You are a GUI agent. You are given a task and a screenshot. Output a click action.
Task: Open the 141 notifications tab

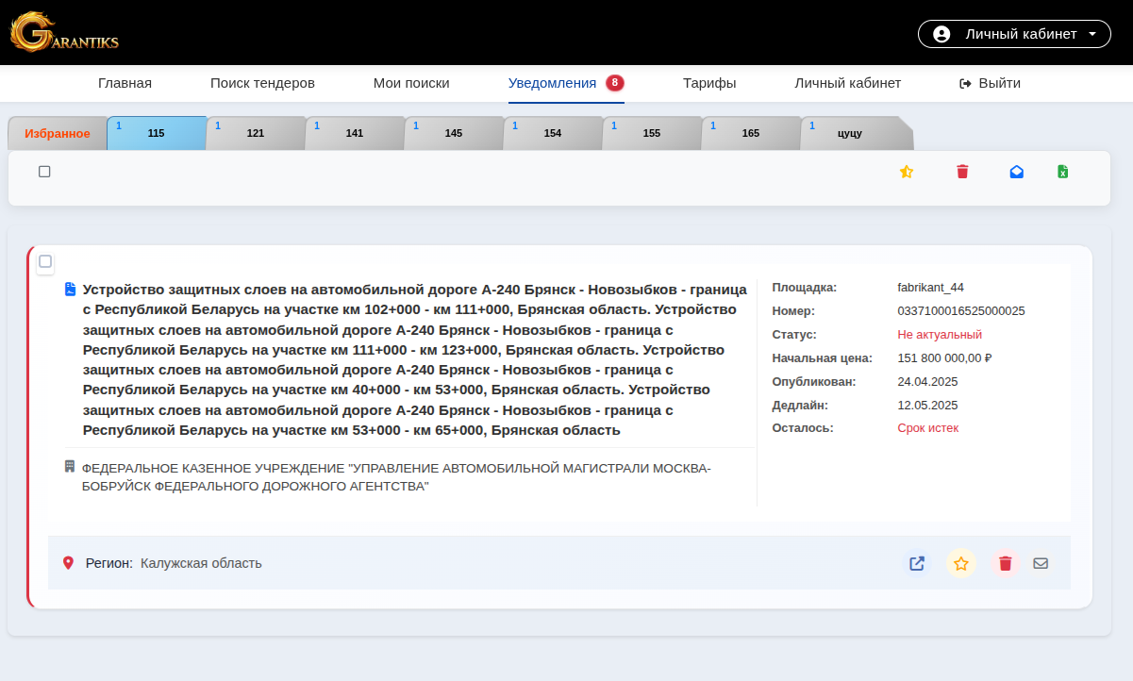[x=355, y=133]
